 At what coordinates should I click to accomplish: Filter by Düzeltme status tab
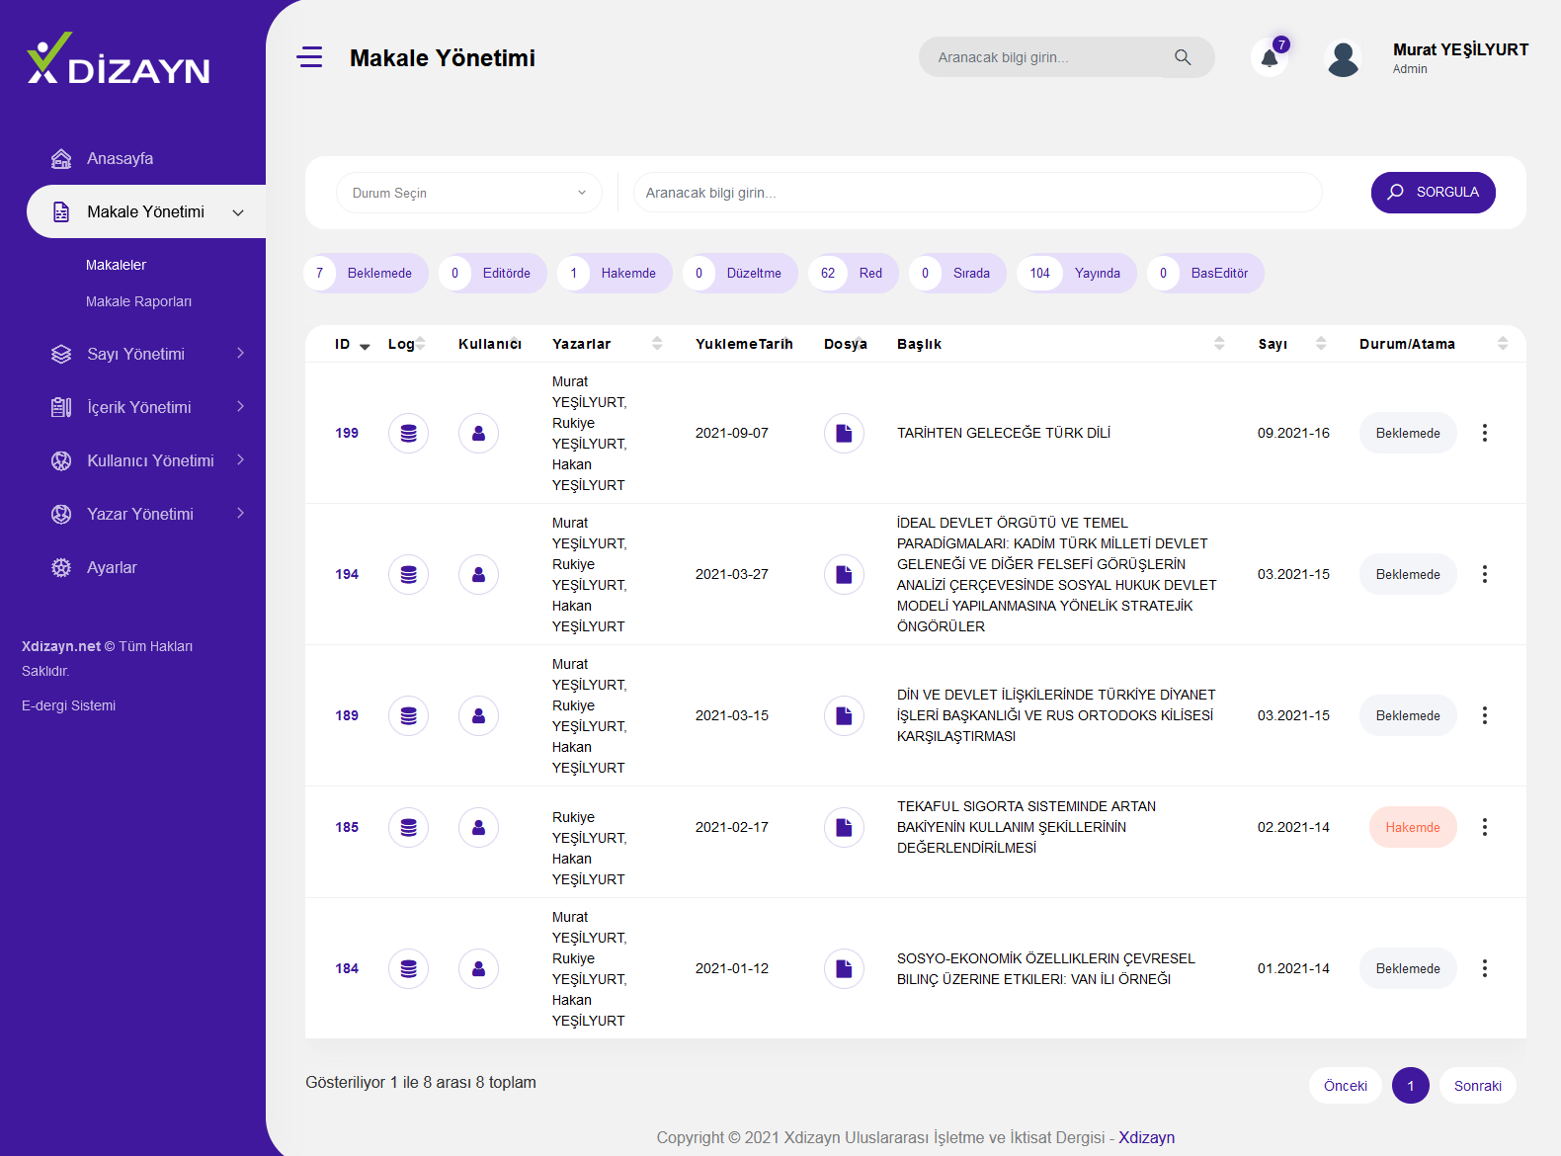point(740,273)
